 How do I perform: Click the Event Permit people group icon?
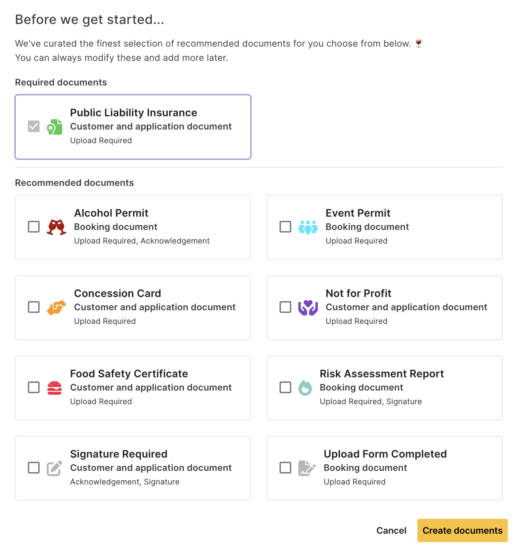(308, 227)
